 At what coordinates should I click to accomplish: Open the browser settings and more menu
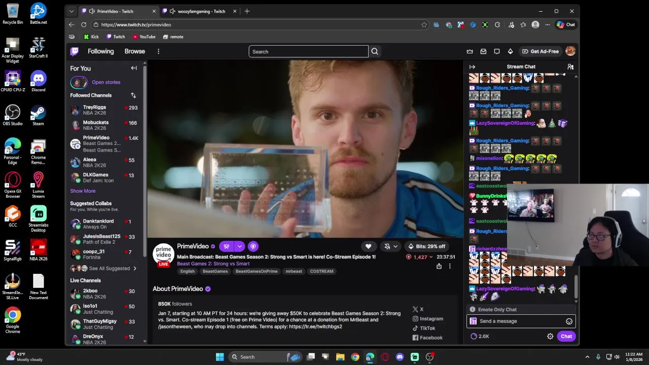pos(547,24)
